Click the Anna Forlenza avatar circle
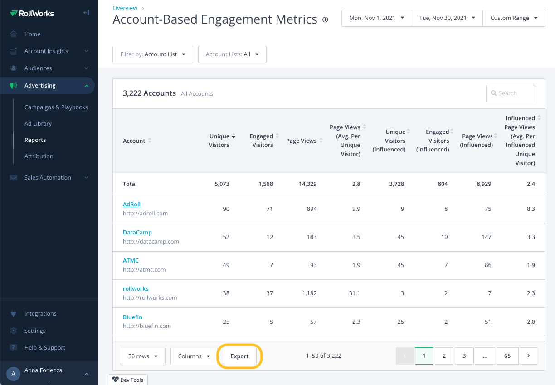 pyautogui.click(x=14, y=374)
